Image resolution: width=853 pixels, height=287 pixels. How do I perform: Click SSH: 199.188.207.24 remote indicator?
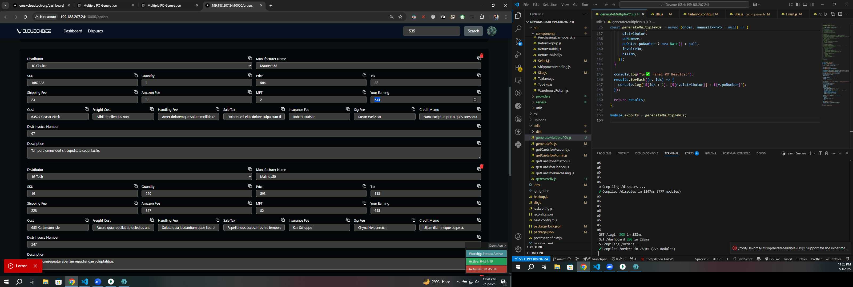(x=531, y=259)
